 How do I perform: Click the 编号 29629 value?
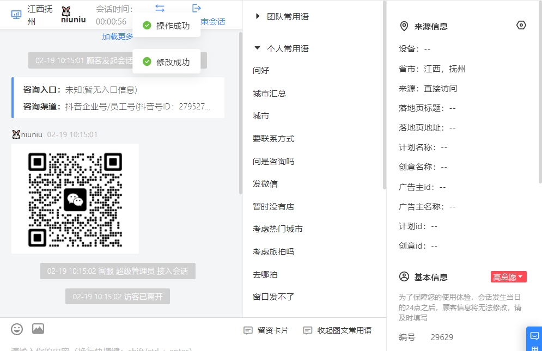pyautogui.click(x=442, y=337)
